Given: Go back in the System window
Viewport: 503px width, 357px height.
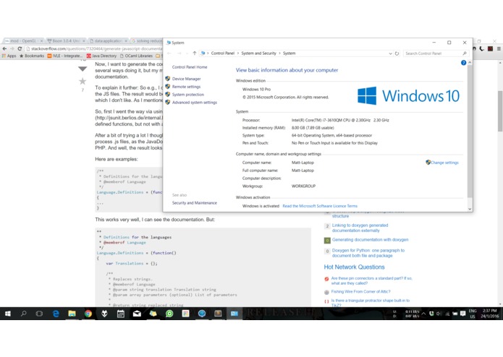Looking at the screenshot, I should 169,53.
